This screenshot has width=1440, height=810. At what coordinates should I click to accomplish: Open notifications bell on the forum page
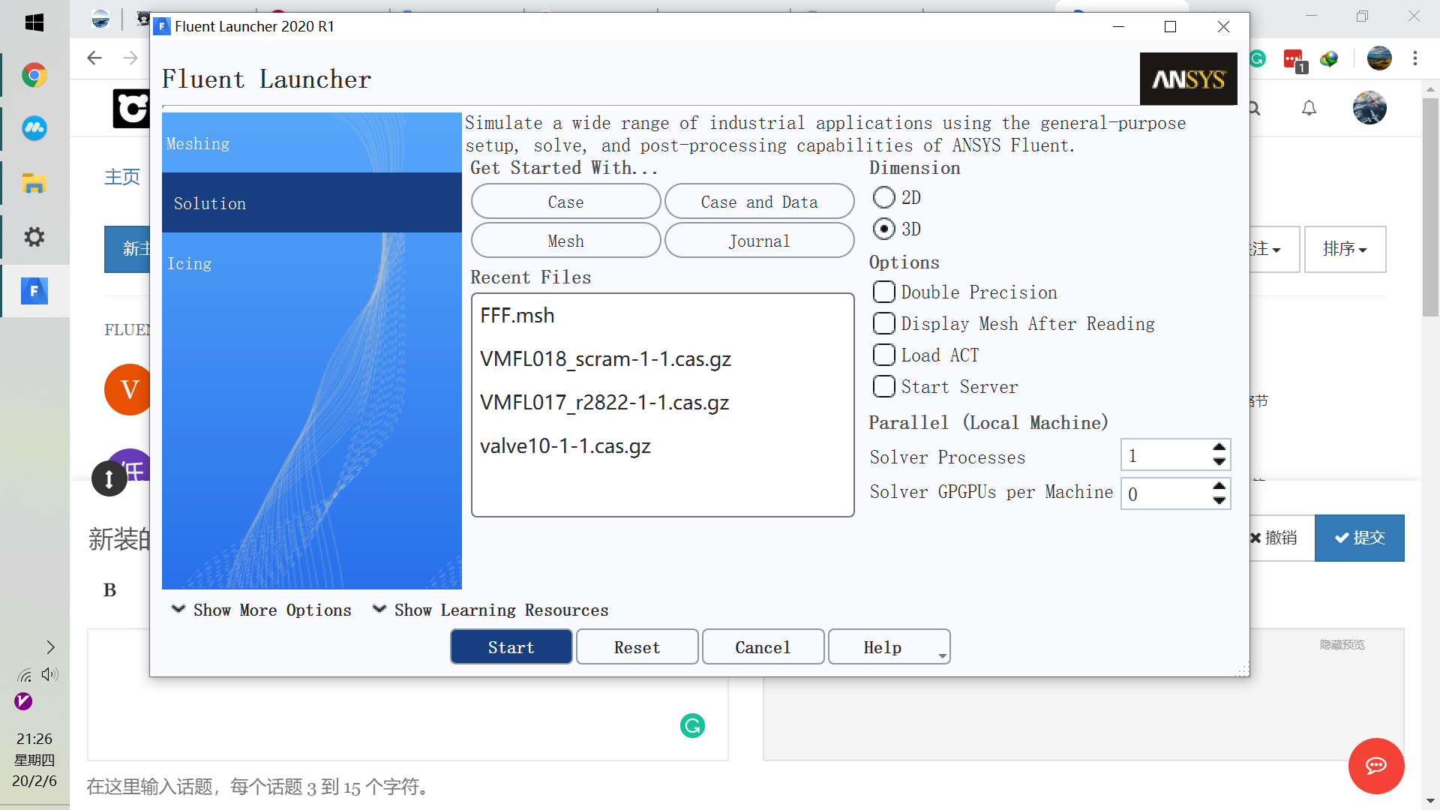(x=1309, y=109)
